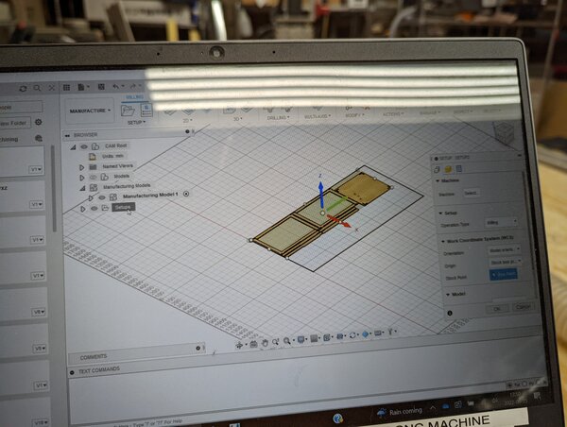Open the MODIFY menu
This screenshot has width=567, height=427.
353,115
